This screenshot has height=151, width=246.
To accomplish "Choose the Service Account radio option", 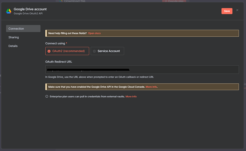I will [x=94, y=51].
